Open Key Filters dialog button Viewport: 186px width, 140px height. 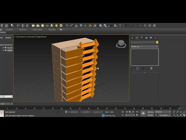coord(165,115)
